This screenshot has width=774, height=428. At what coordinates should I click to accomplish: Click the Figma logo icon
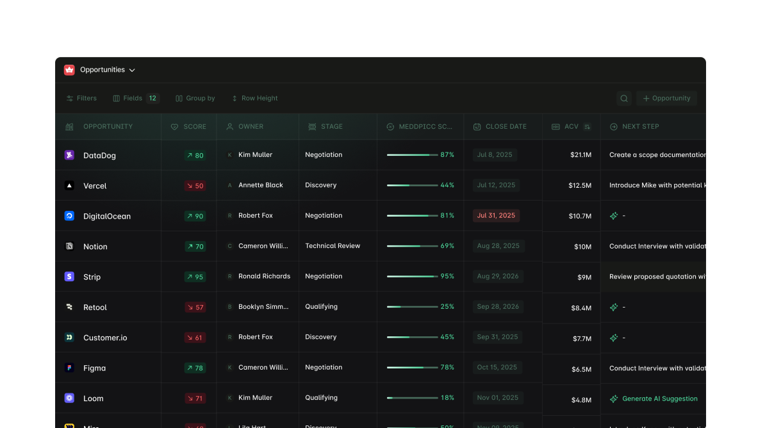[69, 367]
